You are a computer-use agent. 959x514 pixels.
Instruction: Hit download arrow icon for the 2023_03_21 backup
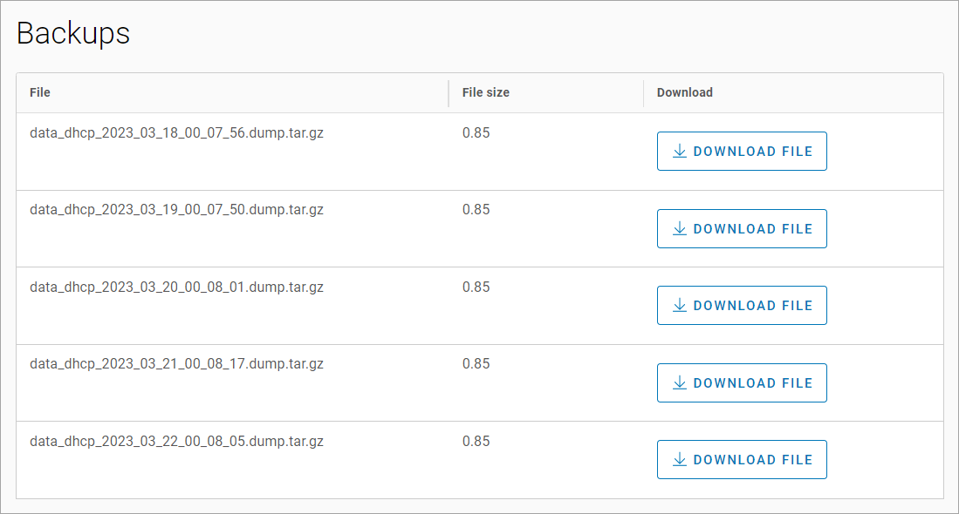click(x=680, y=383)
